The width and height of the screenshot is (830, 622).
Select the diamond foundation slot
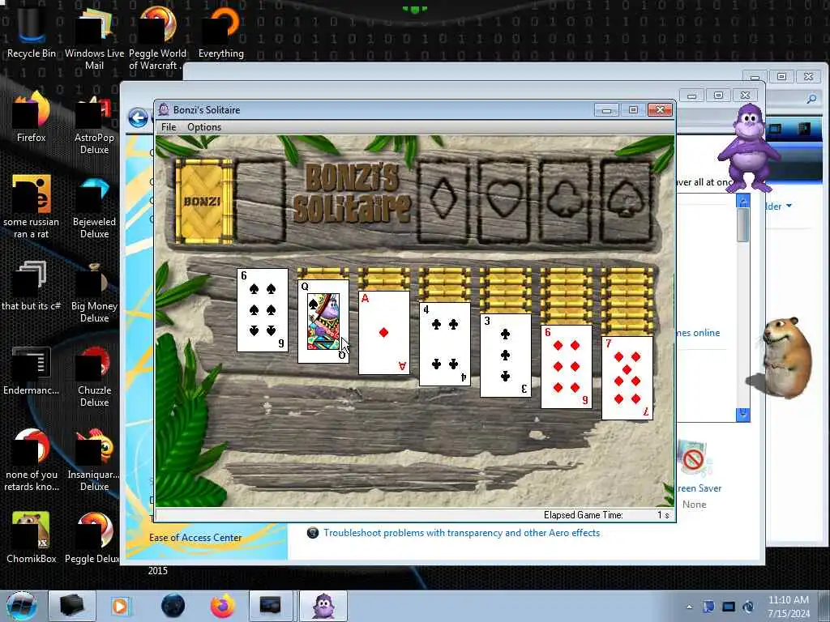click(443, 201)
